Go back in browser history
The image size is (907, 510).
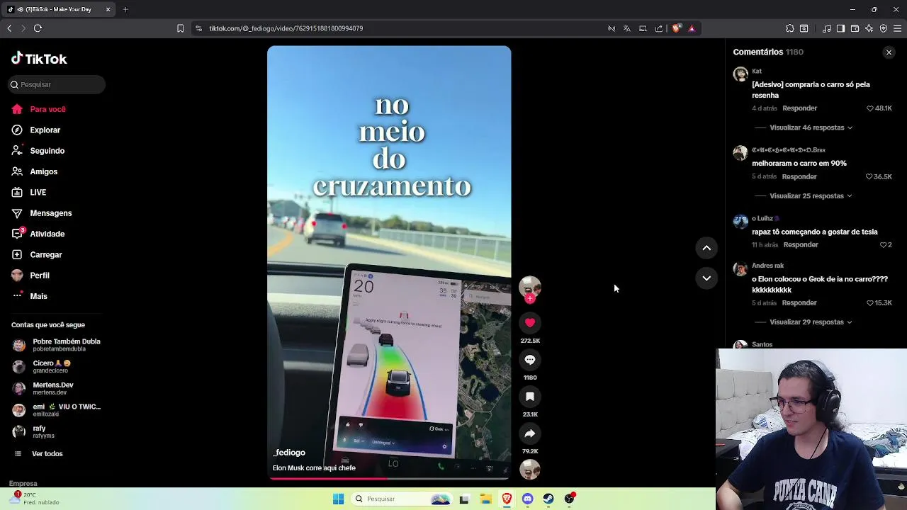tap(9, 28)
